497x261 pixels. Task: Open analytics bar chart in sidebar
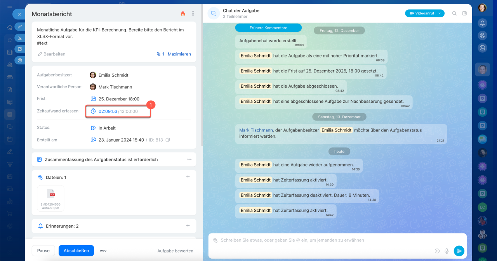tap(10, 201)
